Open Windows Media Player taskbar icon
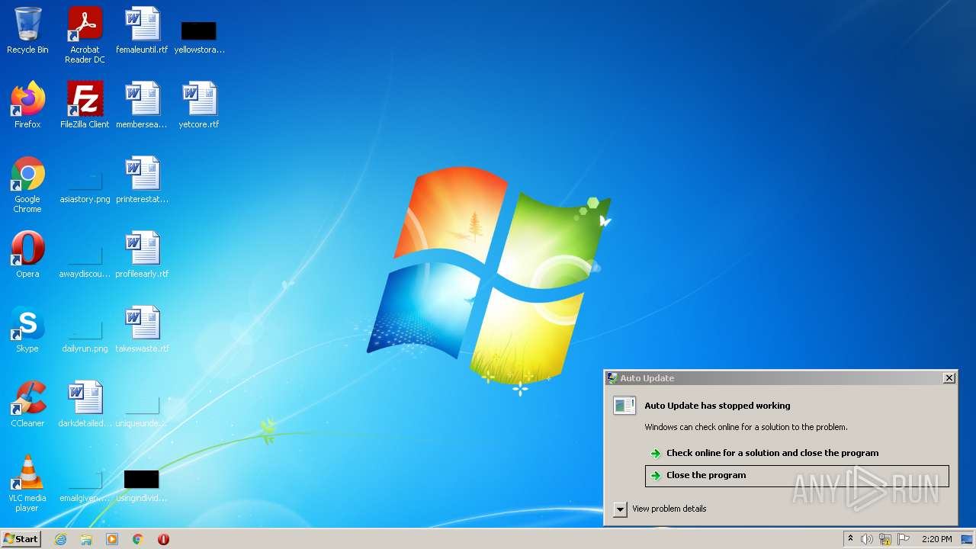 112,539
